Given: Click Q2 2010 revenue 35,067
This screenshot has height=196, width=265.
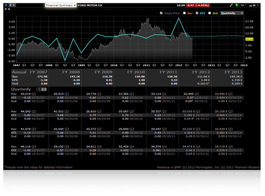Looking at the screenshot, I should pos(123,112).
